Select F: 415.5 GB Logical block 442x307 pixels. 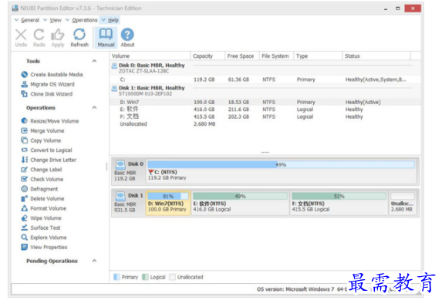point(339,203)
